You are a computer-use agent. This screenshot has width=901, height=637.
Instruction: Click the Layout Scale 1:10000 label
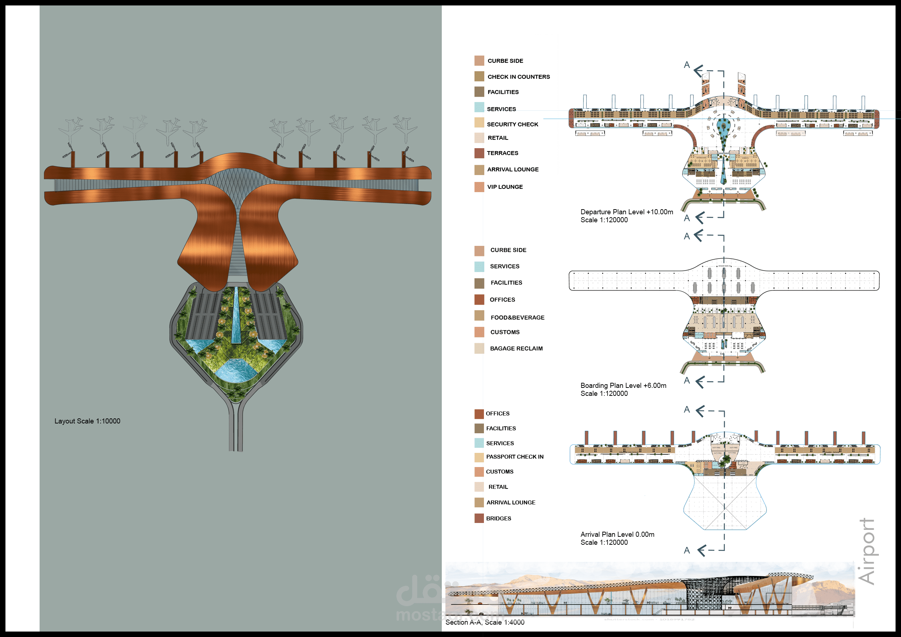87,421
